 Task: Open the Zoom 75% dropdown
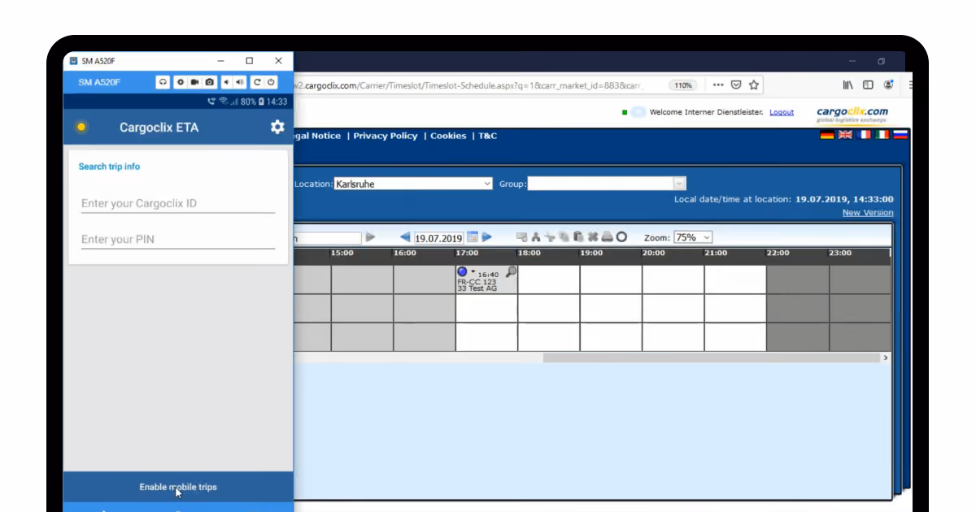693,237
